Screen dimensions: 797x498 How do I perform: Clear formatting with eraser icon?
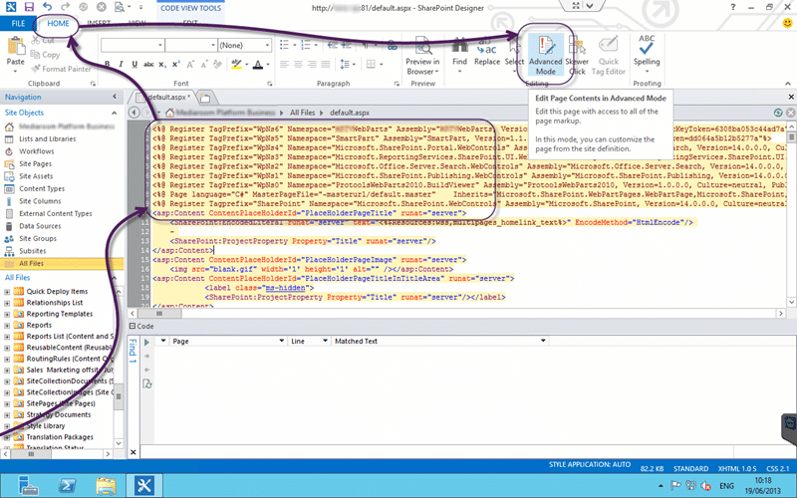point(217,64)
